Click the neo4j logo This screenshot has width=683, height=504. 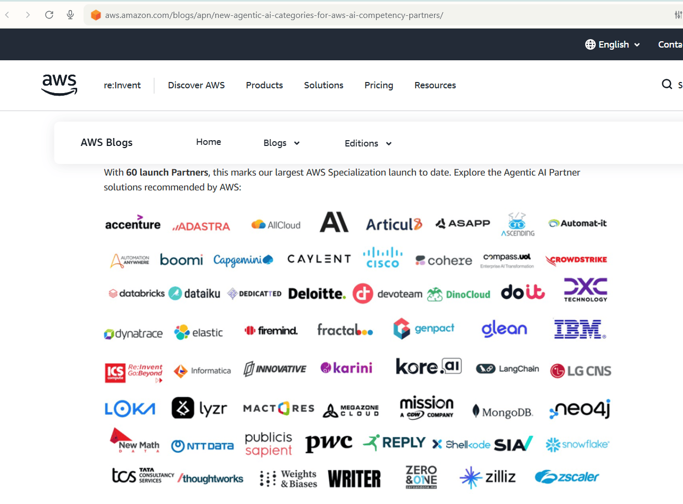pyautogui.click(x=580, y=409)
